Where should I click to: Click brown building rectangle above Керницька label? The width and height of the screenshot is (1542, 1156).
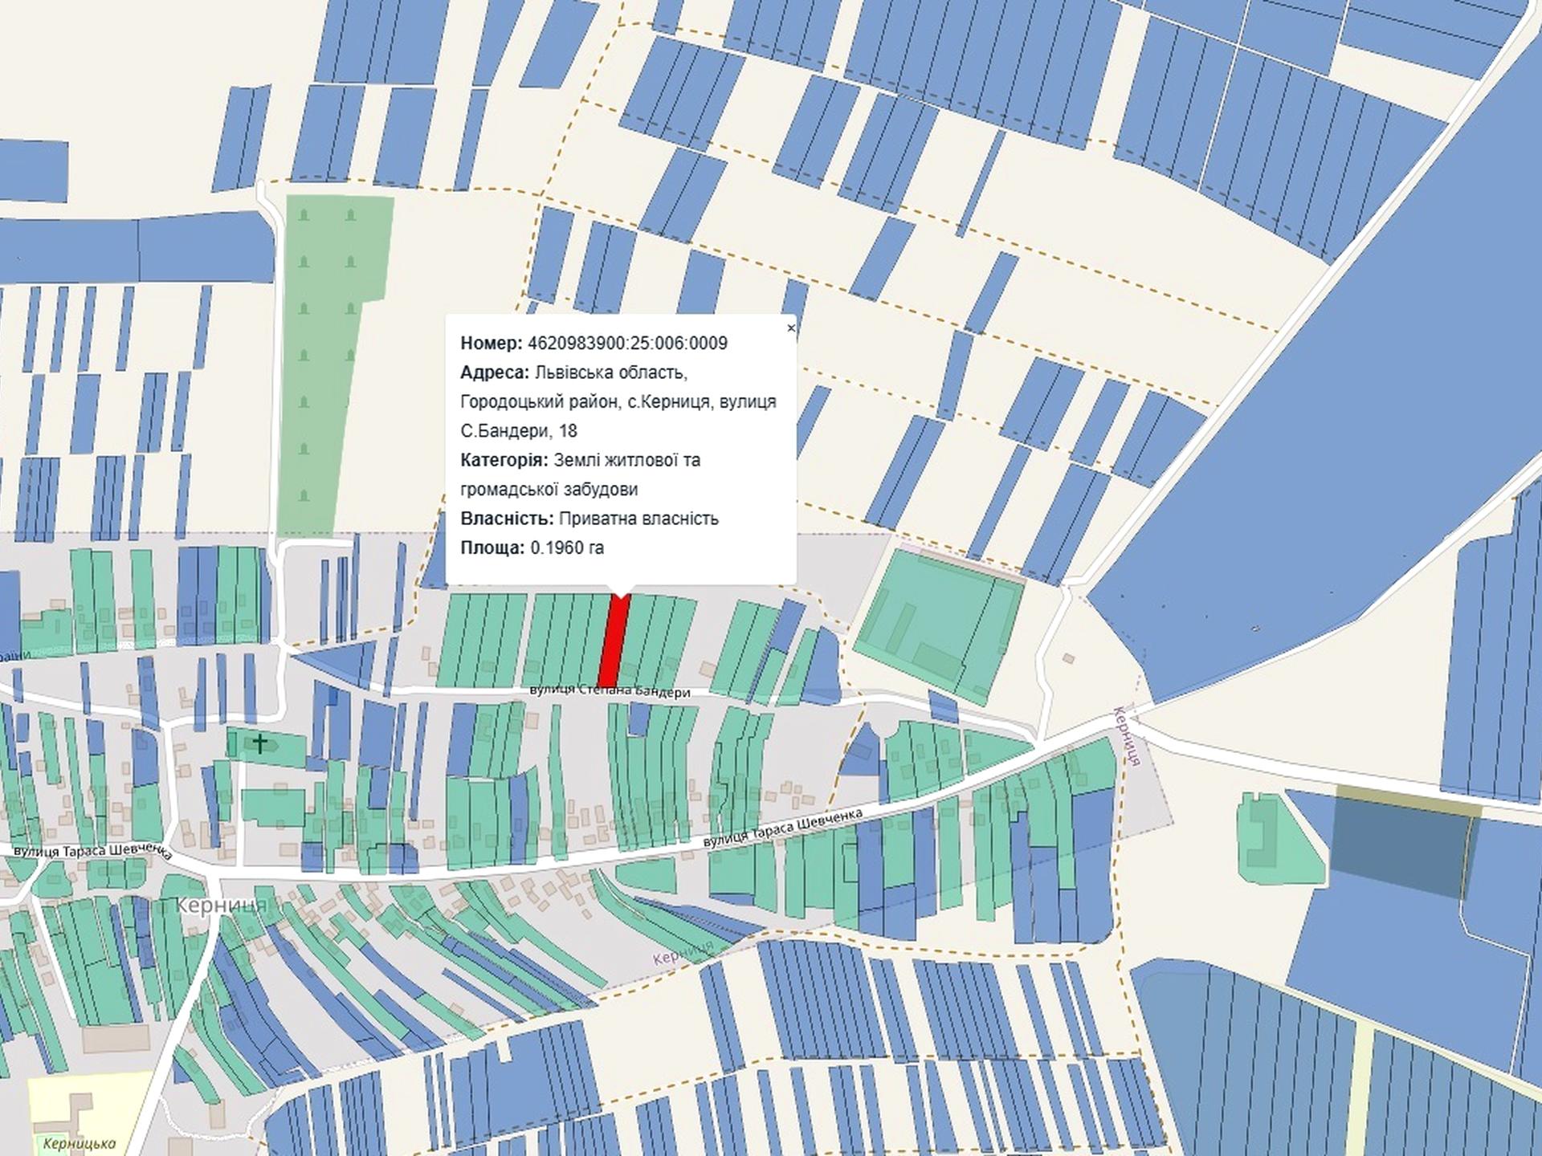(x=116, y=1038)
